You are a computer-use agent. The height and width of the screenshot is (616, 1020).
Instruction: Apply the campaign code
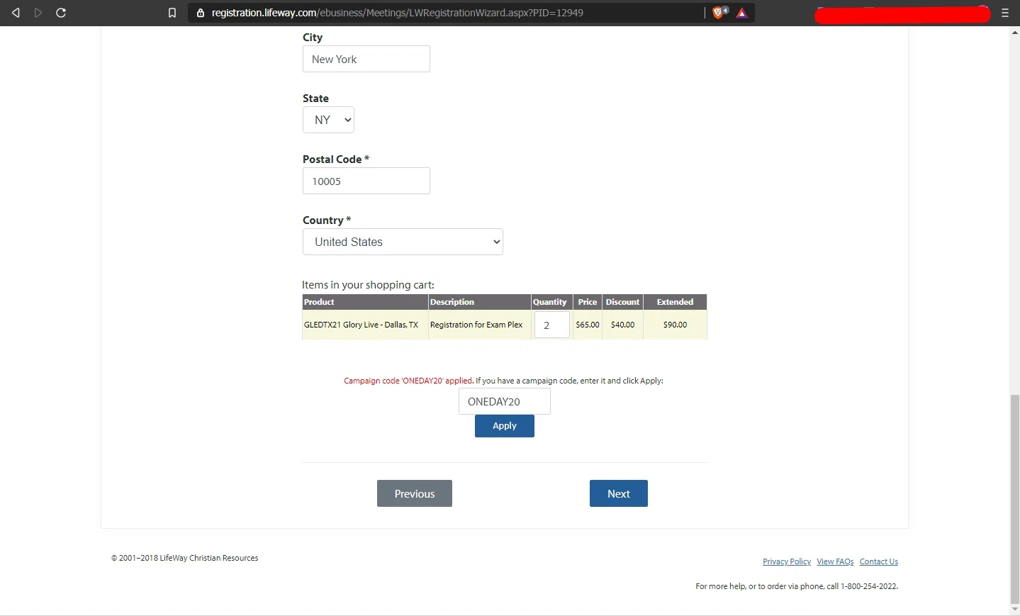tap(505, 426)
